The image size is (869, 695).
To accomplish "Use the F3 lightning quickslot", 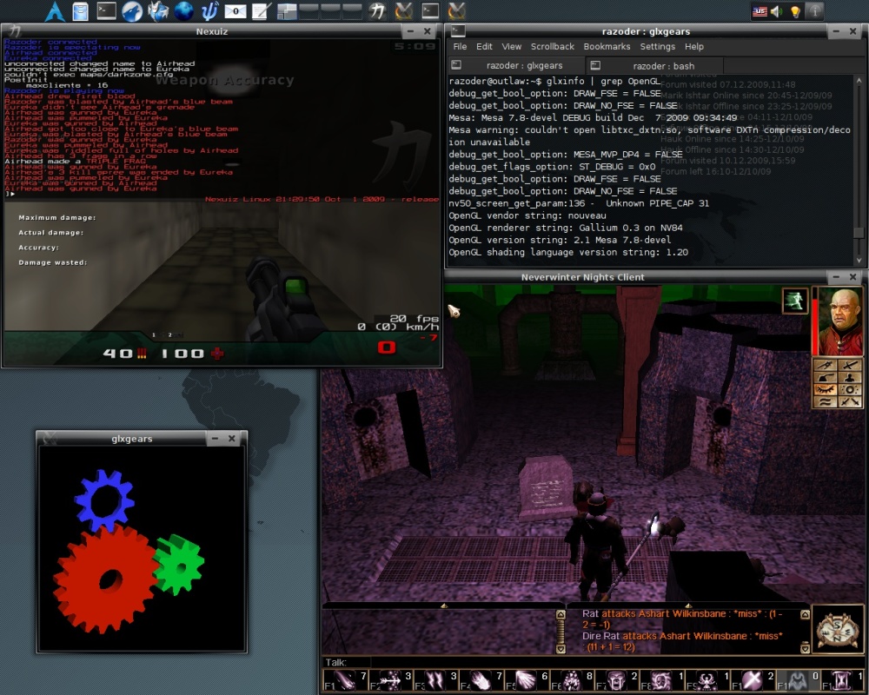I will point(435,680).
